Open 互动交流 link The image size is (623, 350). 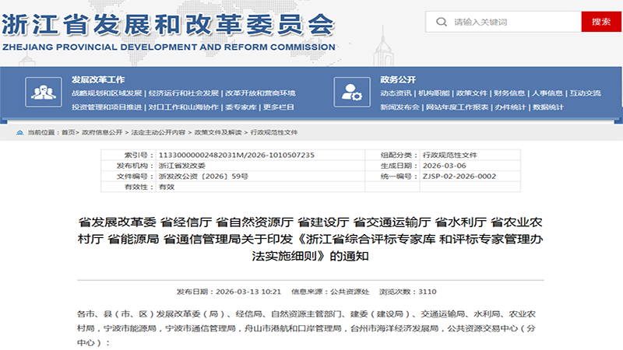[x=586, y=93]
